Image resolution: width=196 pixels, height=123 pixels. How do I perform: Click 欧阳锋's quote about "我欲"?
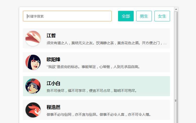(x=93, y=67)
